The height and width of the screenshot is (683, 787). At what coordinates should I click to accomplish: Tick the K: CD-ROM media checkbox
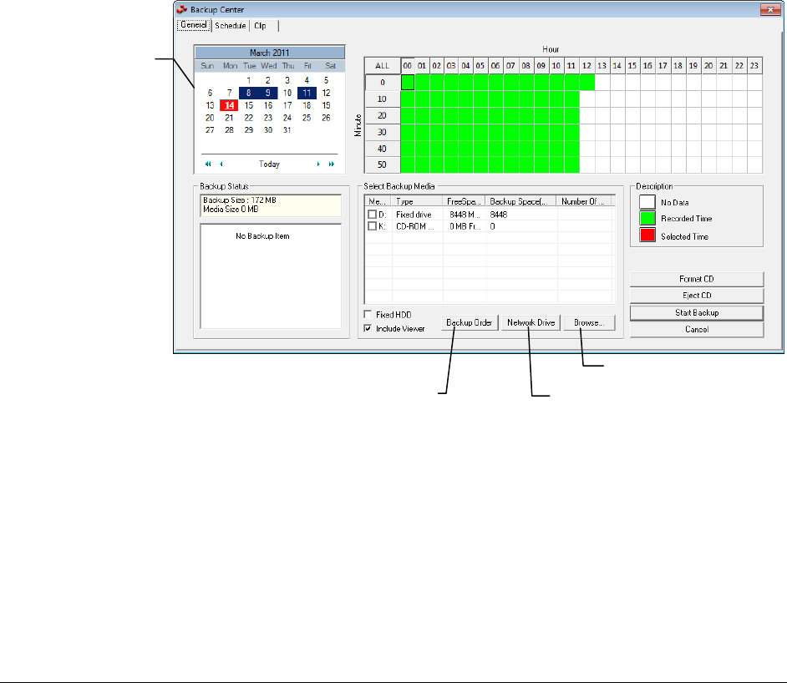click(x=373, y=227)
